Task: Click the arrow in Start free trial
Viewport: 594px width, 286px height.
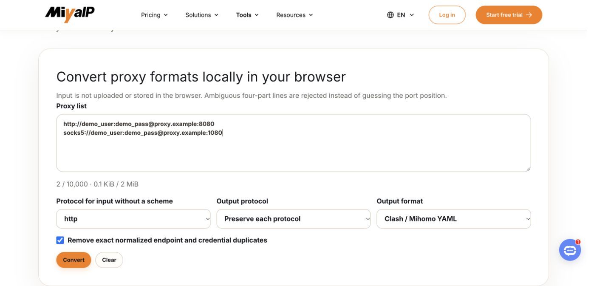Action: (x=529, y=15)
